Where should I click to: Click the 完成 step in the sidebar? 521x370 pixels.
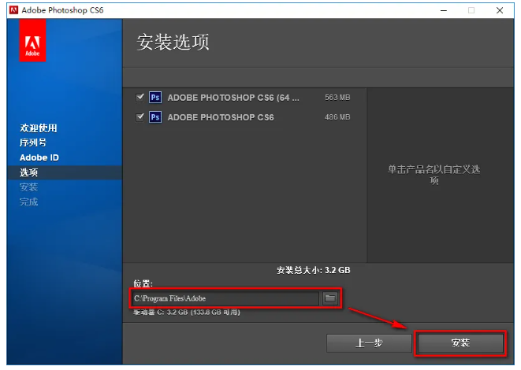pos(29,202)
